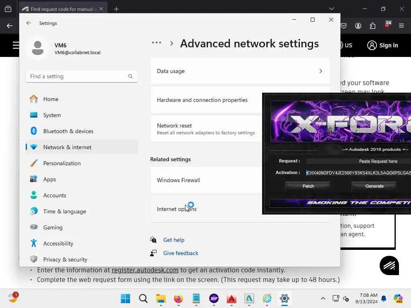
Task: Open Personalization settings
Action: (82, 163)
